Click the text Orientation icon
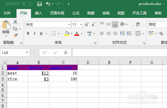Image resolution: width=167 pixels, height=108 pixels. (x=122, y=24)
